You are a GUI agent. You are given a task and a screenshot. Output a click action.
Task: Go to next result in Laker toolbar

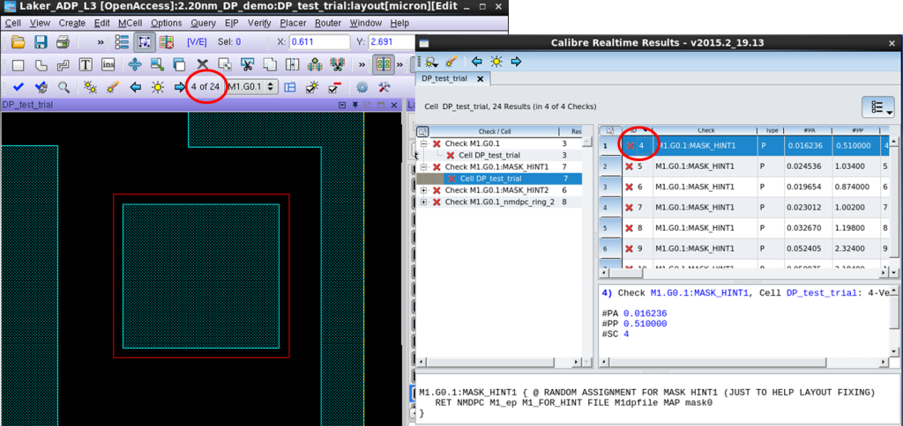tap(180, 87)
